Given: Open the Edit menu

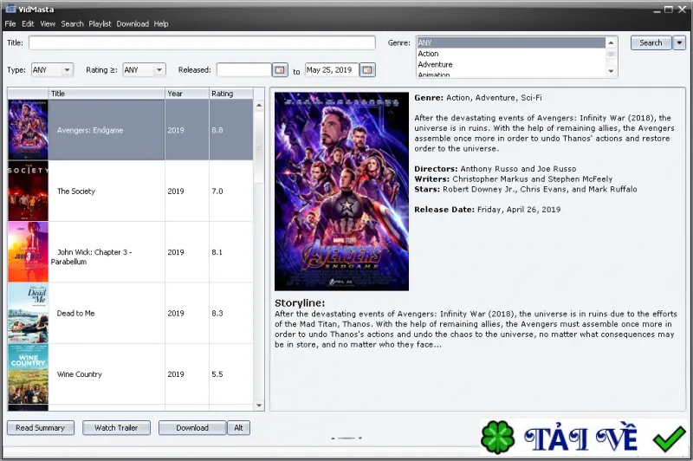Looking at the screenshot, I should point(28,24).
